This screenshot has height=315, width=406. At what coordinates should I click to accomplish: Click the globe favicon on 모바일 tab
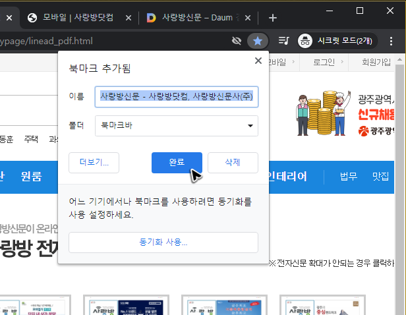32,18
